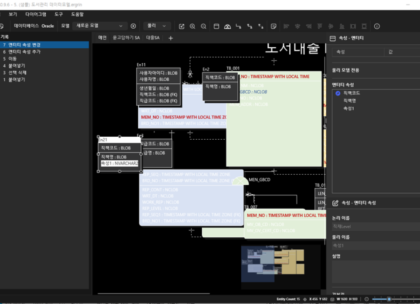Image resolution: width=420 pixels, height=304 pixels.
Task: Click the export/open external icon in toolbar
Action: click(182, 26)
